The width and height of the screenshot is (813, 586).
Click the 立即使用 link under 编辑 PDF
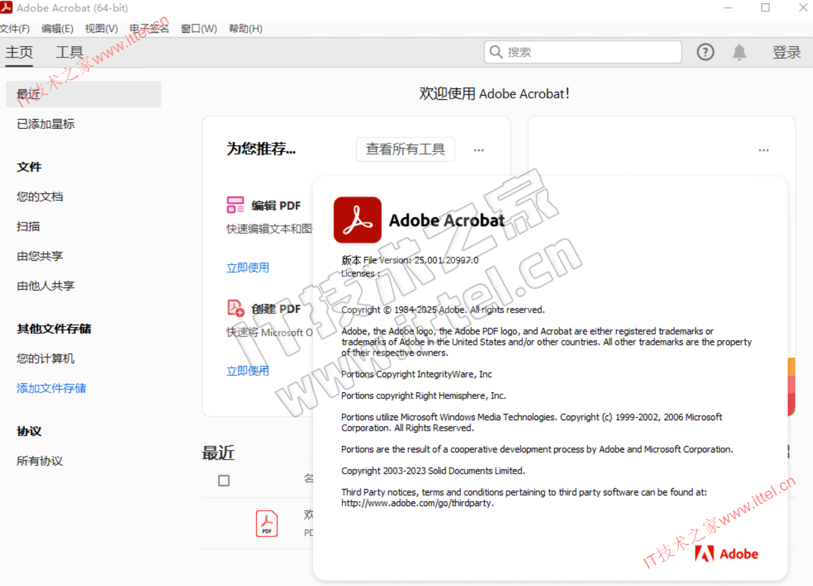(x=248, y=267)
